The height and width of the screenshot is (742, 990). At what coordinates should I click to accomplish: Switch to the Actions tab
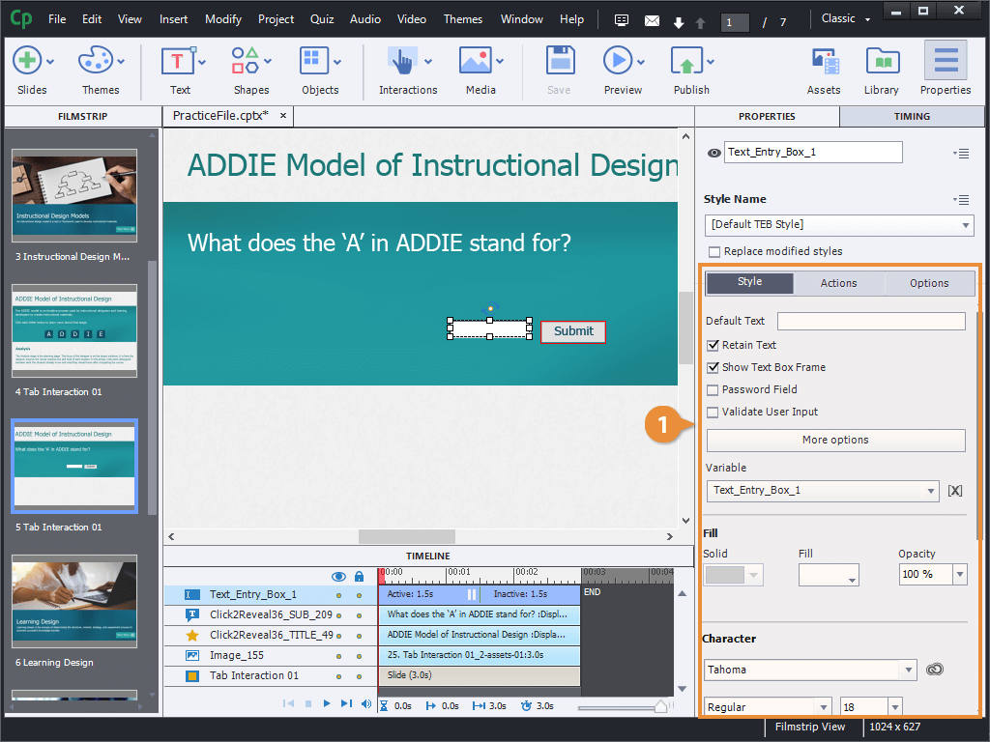(x=837, y=282)
